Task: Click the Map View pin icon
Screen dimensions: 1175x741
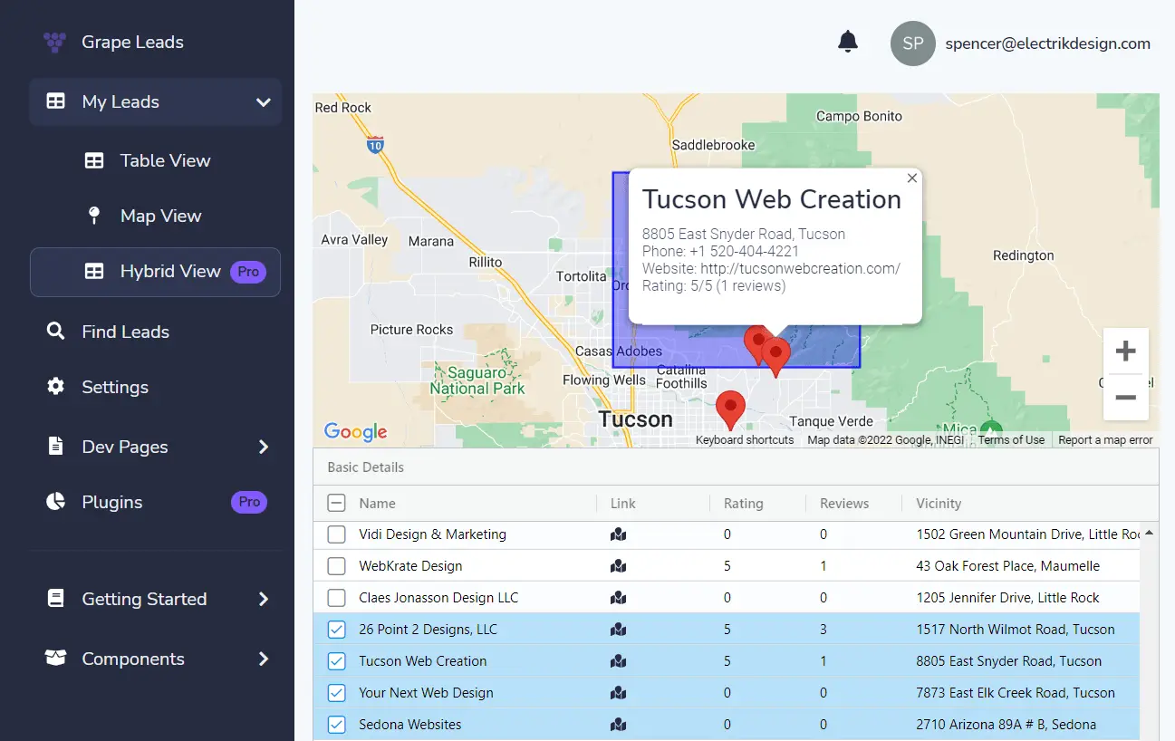Action: tap(93, 216)
